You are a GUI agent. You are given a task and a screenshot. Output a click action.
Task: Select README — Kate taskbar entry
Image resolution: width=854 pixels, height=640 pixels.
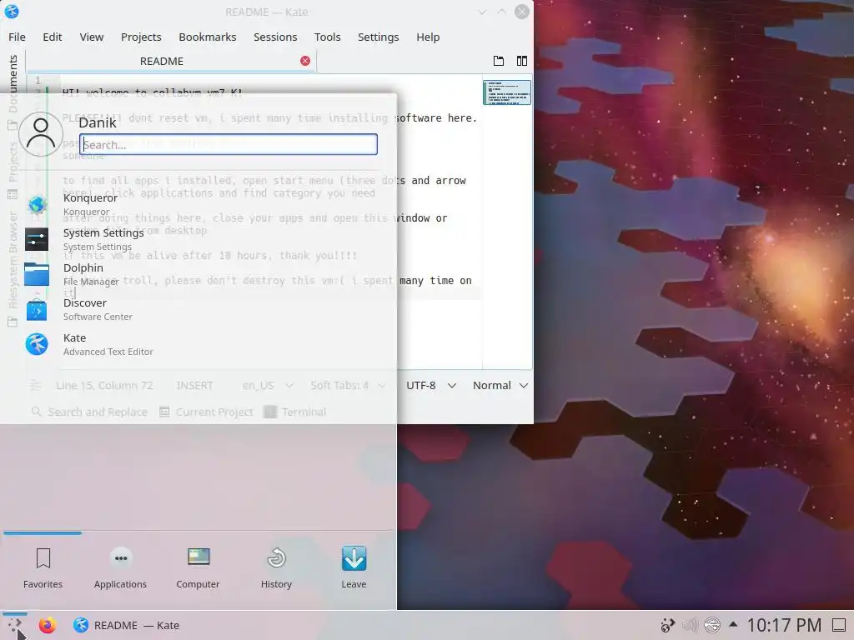(127, 625)
